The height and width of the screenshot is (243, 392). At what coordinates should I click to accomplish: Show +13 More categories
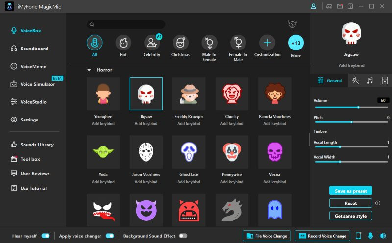[296, 43]
